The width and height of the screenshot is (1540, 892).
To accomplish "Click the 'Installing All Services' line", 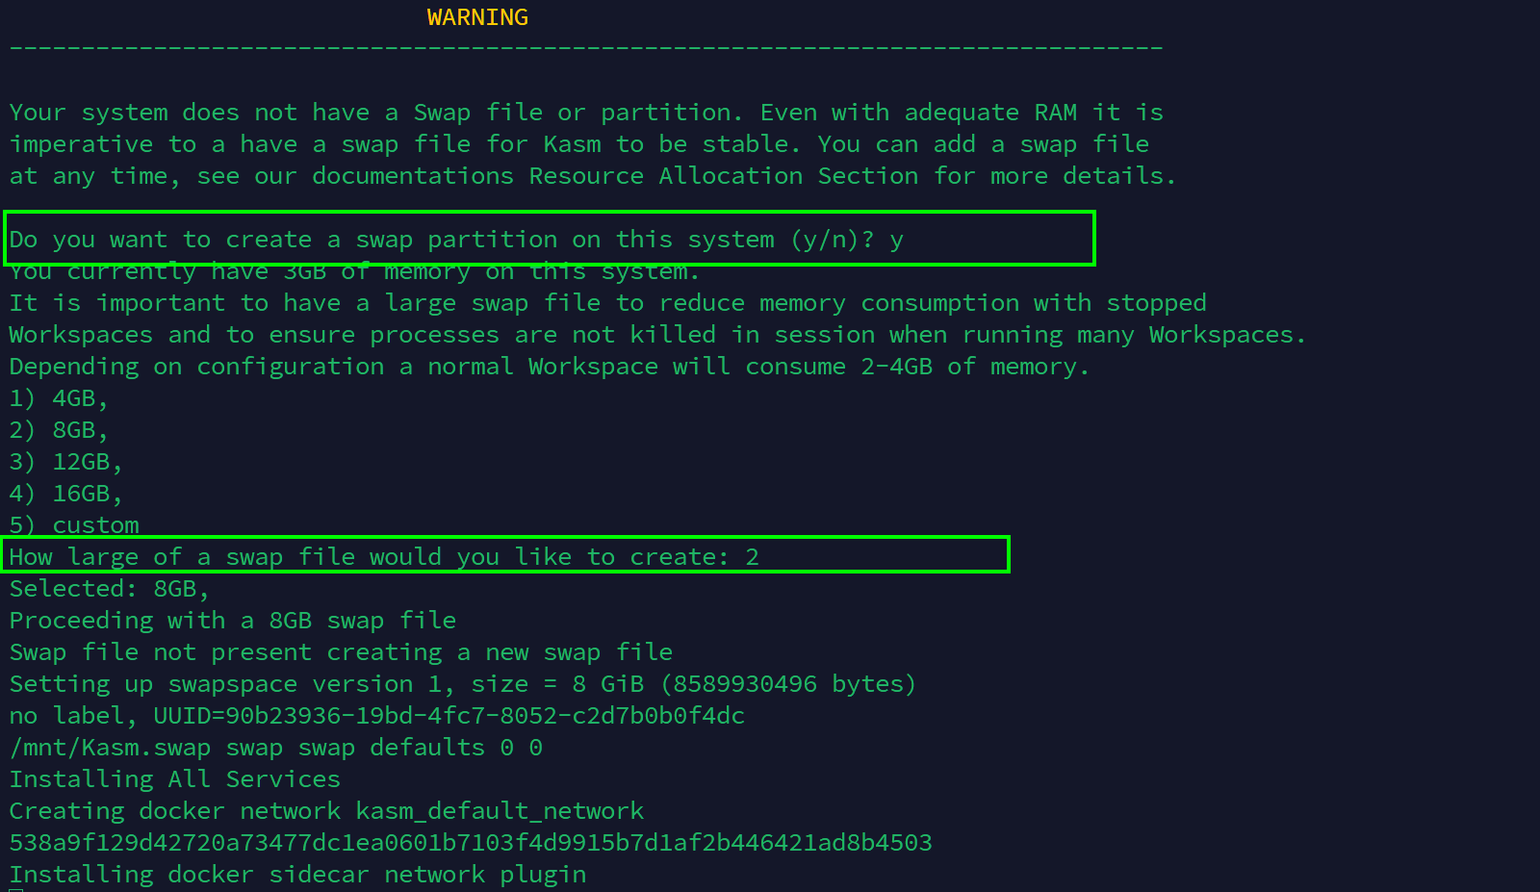I will 174,779.
